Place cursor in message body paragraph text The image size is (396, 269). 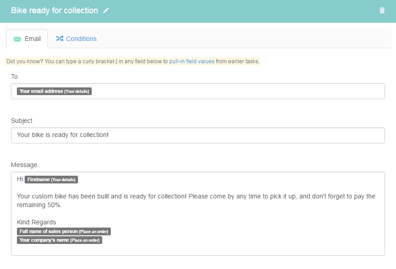196,200
